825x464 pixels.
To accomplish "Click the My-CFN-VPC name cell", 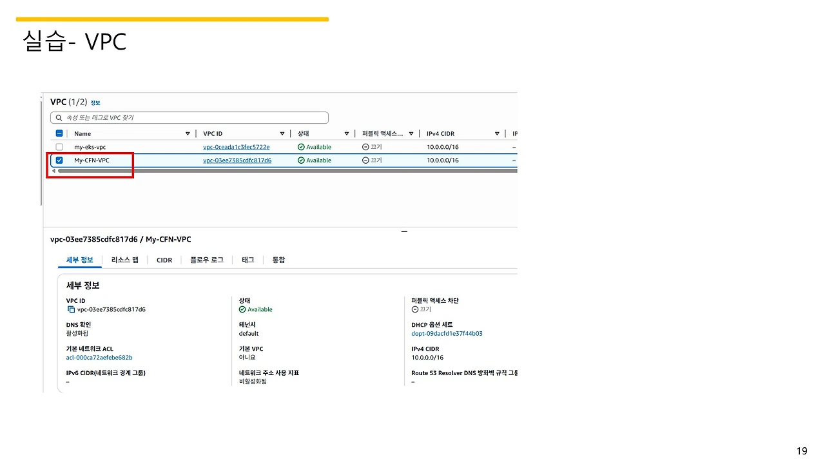I will click(x=92, y=160).
